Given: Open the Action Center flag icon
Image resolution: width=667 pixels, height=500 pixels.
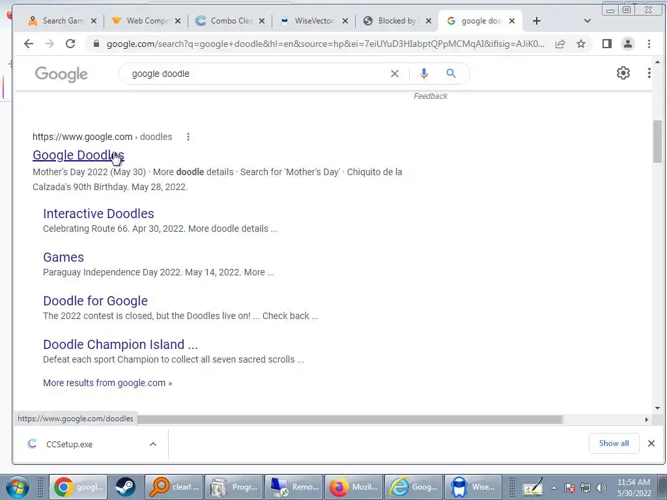Looking at the screenshot, I should [570, 488].
